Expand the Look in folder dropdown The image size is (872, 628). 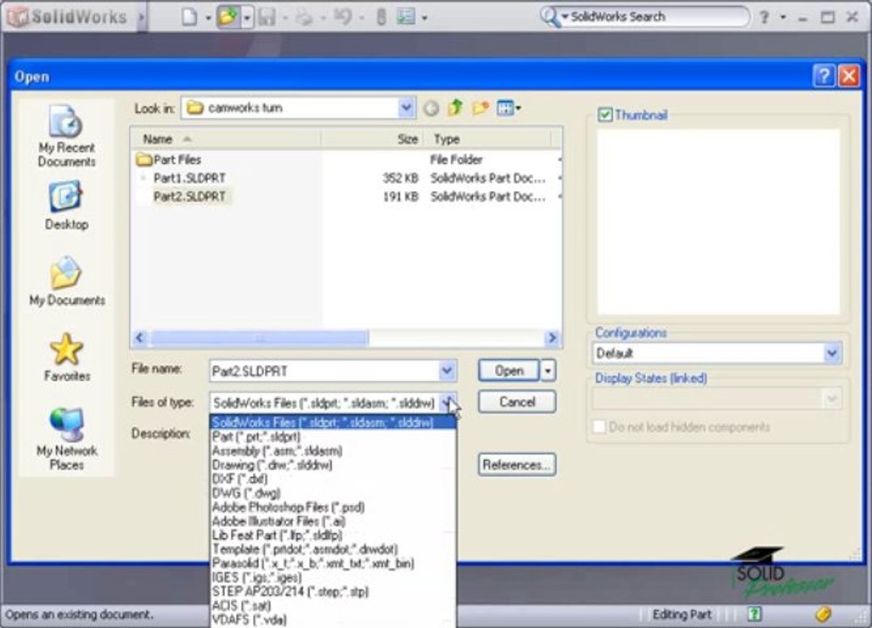click(x=406, y=108)
